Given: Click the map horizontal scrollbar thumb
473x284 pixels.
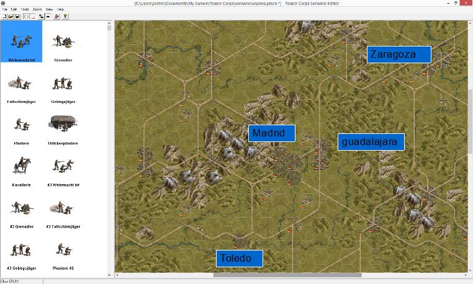Looking at the screenshot, I should 287,275.
